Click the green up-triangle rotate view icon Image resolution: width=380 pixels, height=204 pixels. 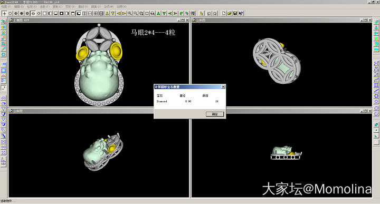pos(158,13)
